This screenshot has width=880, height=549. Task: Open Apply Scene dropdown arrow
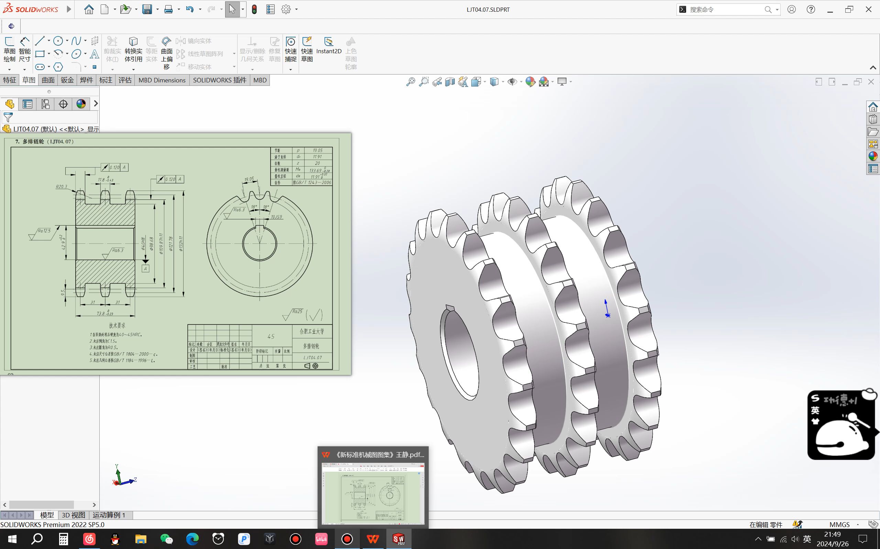(552, 82)
